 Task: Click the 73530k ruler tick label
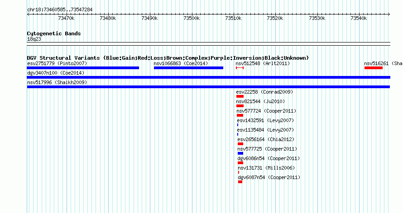point(317,18)
